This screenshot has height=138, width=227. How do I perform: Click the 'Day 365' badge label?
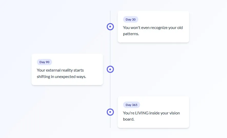[131, 105]
